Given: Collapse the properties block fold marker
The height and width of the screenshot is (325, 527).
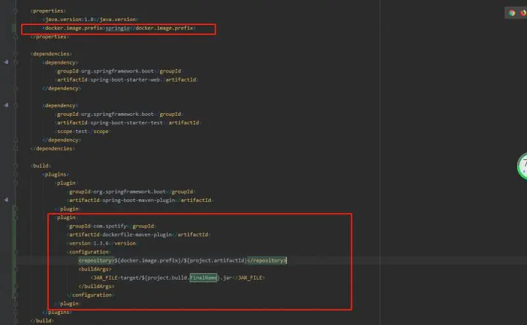Looking at the screenshot, I should point(15,11).
